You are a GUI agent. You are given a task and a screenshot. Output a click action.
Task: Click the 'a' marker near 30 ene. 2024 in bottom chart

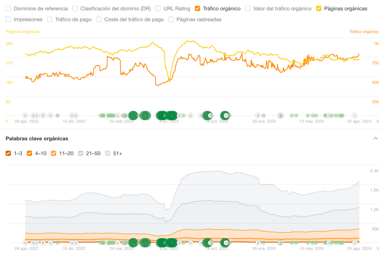coord(258,243)
